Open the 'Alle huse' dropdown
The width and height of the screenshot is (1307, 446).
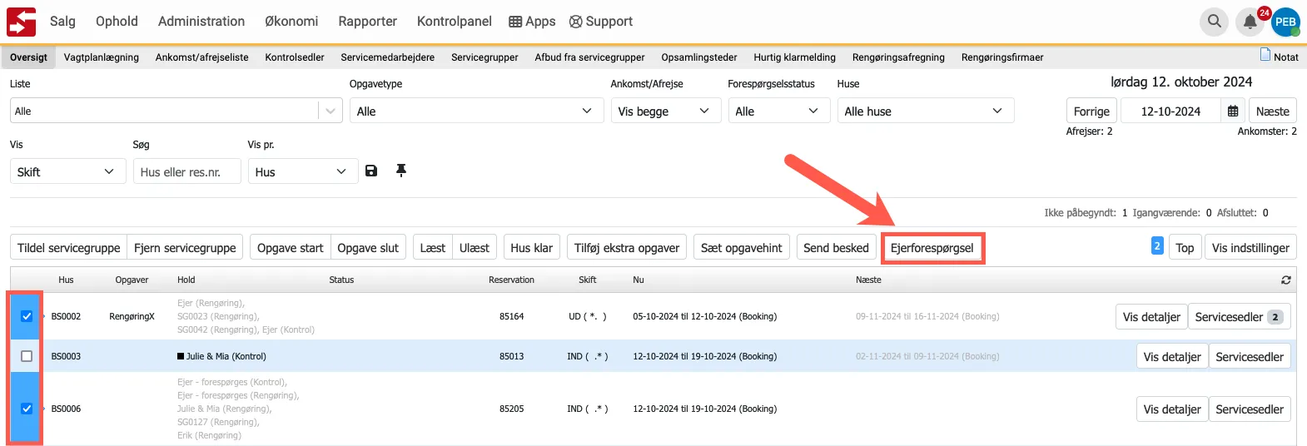(x=925, y=111)
